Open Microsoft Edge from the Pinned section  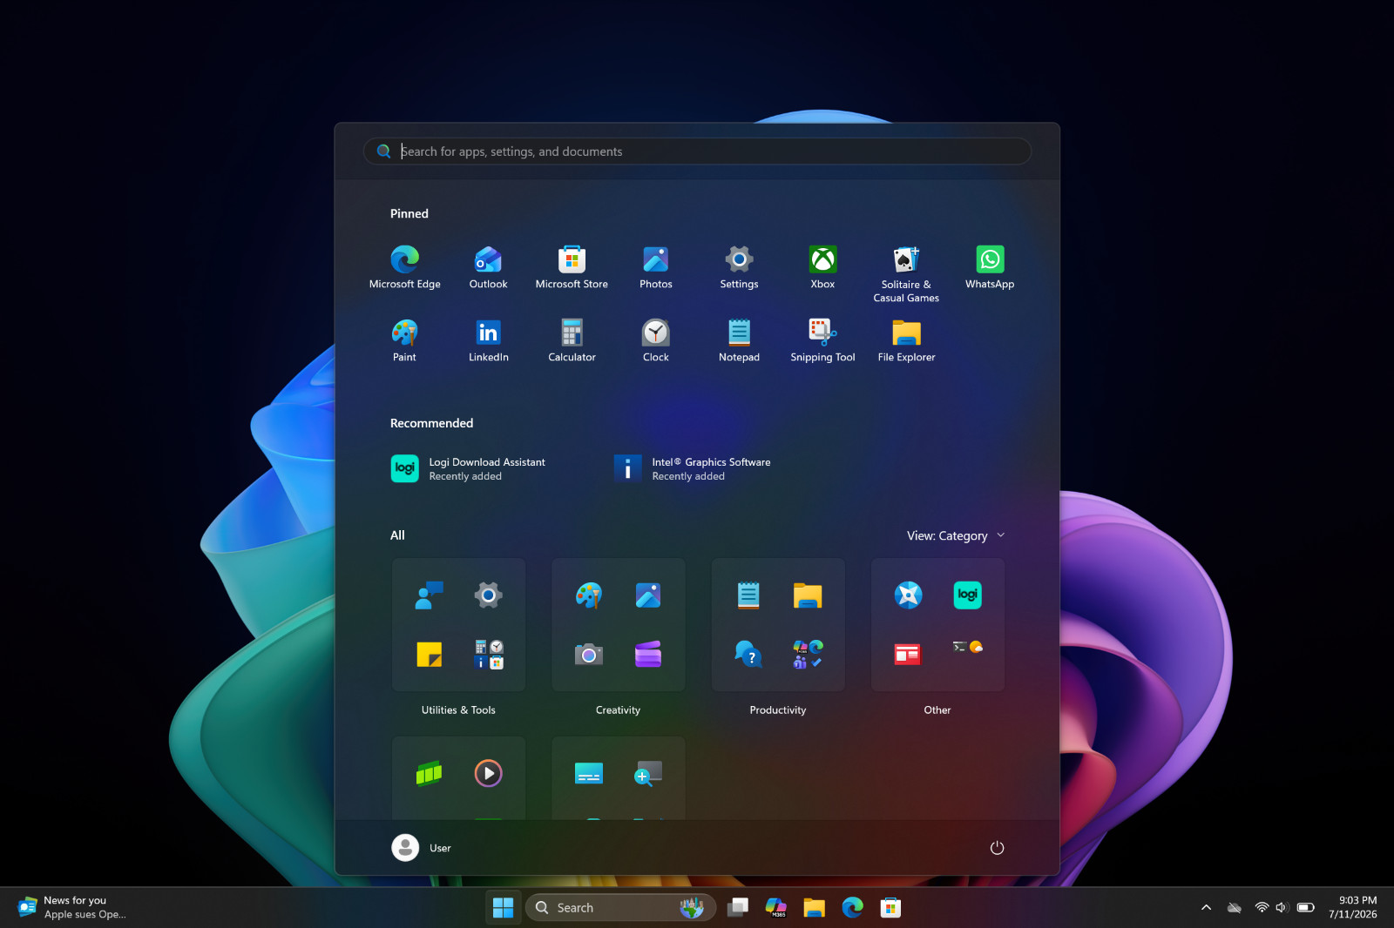pyautogui.click(x=404, y=267)
